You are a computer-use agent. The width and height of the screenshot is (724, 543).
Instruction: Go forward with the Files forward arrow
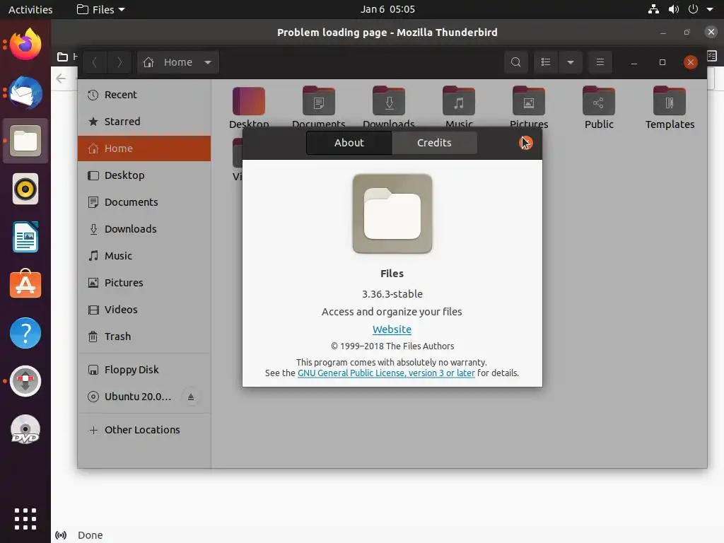119,62
